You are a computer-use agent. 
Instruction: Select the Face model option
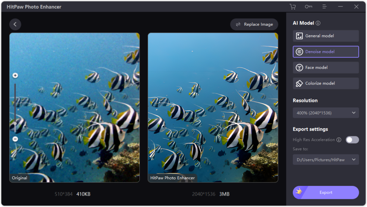point(325,67)
